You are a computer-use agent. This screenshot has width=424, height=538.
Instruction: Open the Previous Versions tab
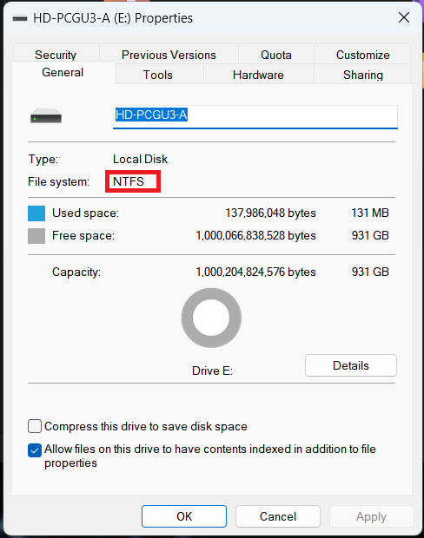169,55
